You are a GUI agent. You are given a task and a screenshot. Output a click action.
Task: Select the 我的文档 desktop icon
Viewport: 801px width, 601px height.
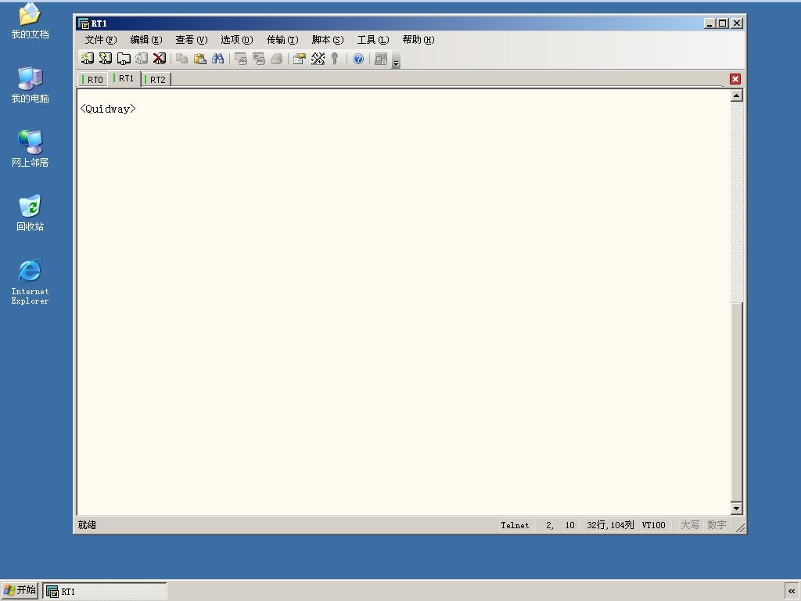[x=31, y=21]
